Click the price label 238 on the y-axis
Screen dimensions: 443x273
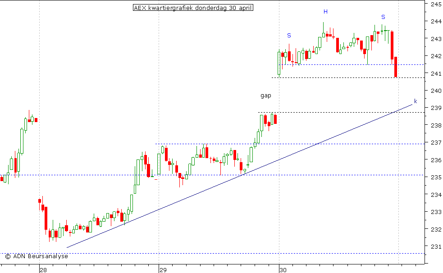pyautogui.click(x=436, y=126)
